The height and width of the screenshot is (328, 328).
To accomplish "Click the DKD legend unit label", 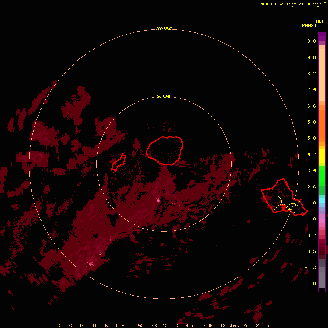I will click(320, 22).
